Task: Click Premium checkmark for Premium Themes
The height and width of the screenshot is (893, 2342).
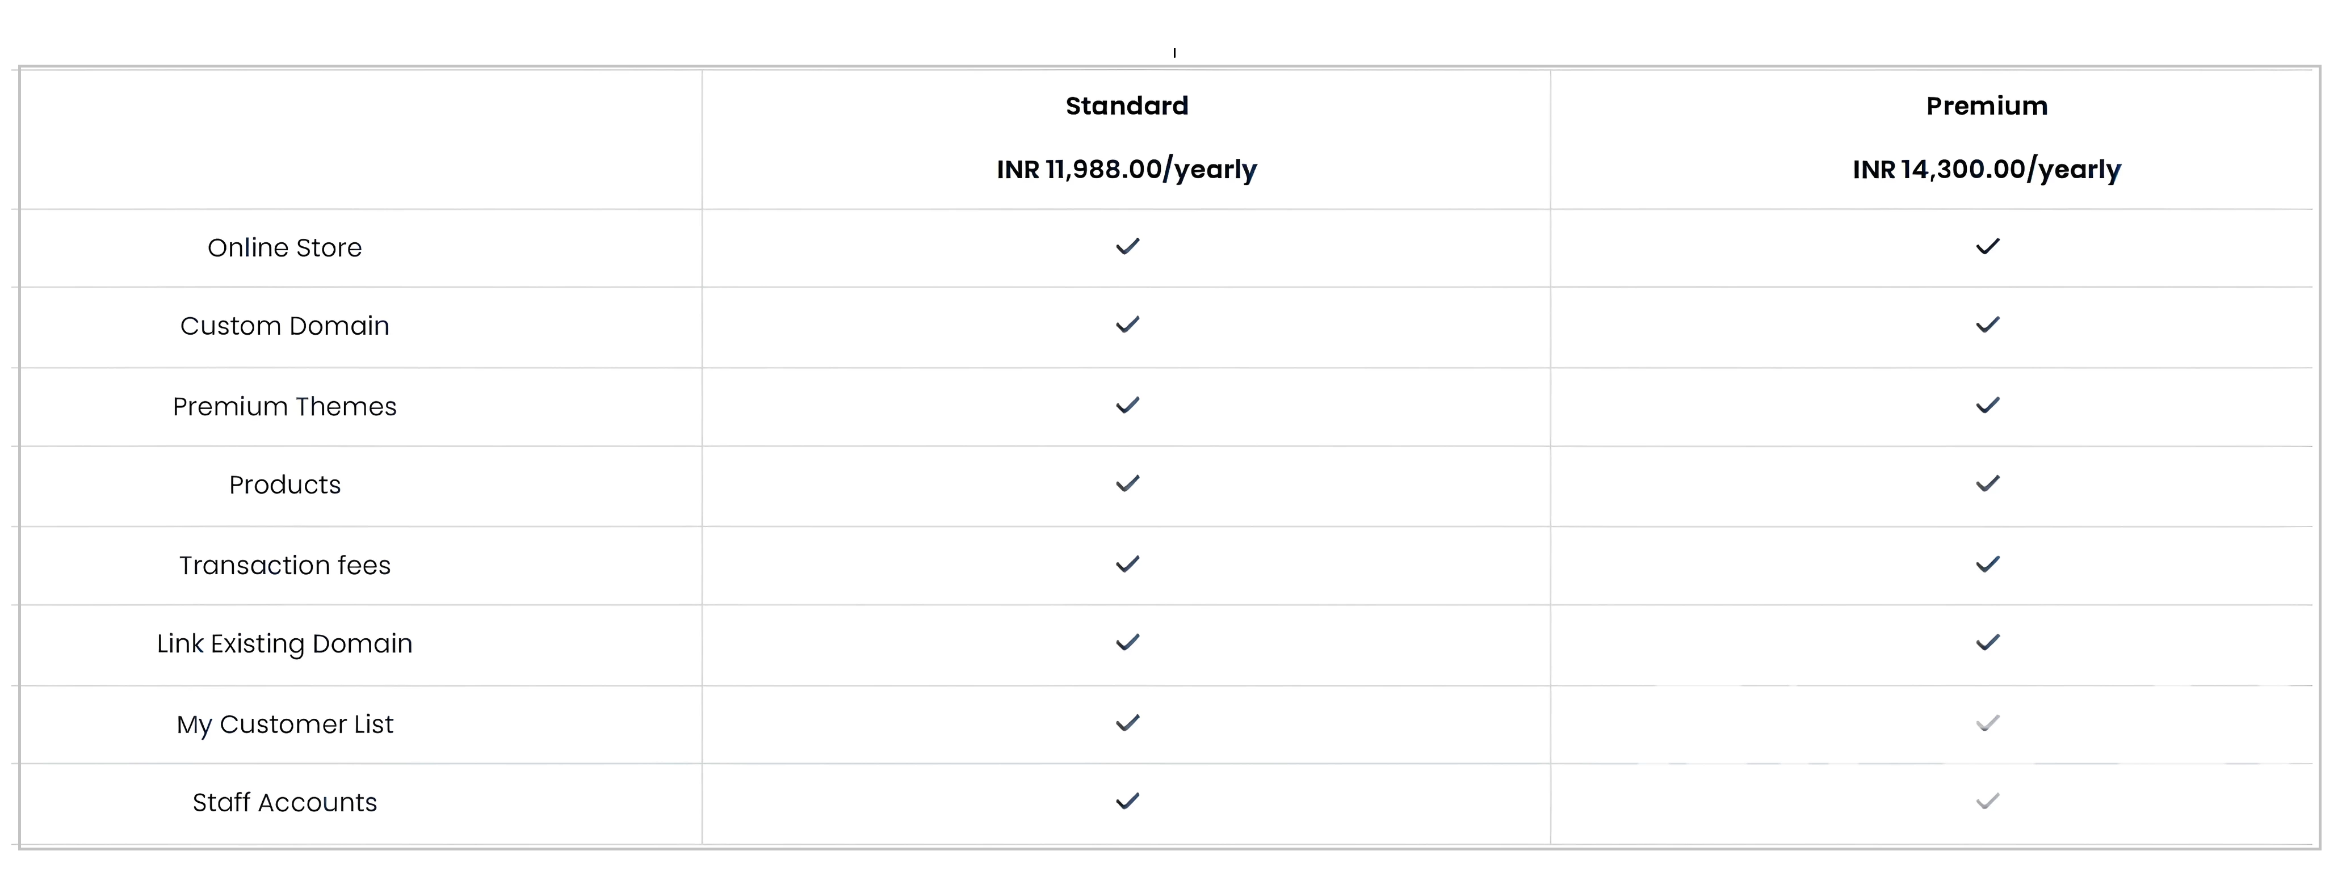Action: pyautogui.click(x=1987, y=405)
